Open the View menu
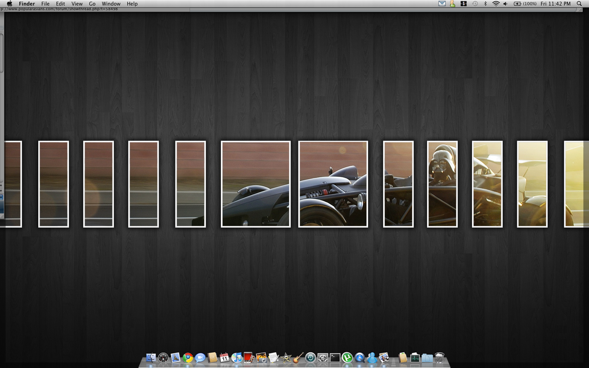 [x=77, y=4]
